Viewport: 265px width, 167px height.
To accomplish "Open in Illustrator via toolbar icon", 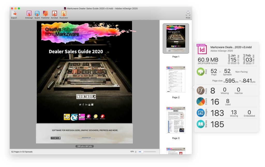I will tap(64, 13).
